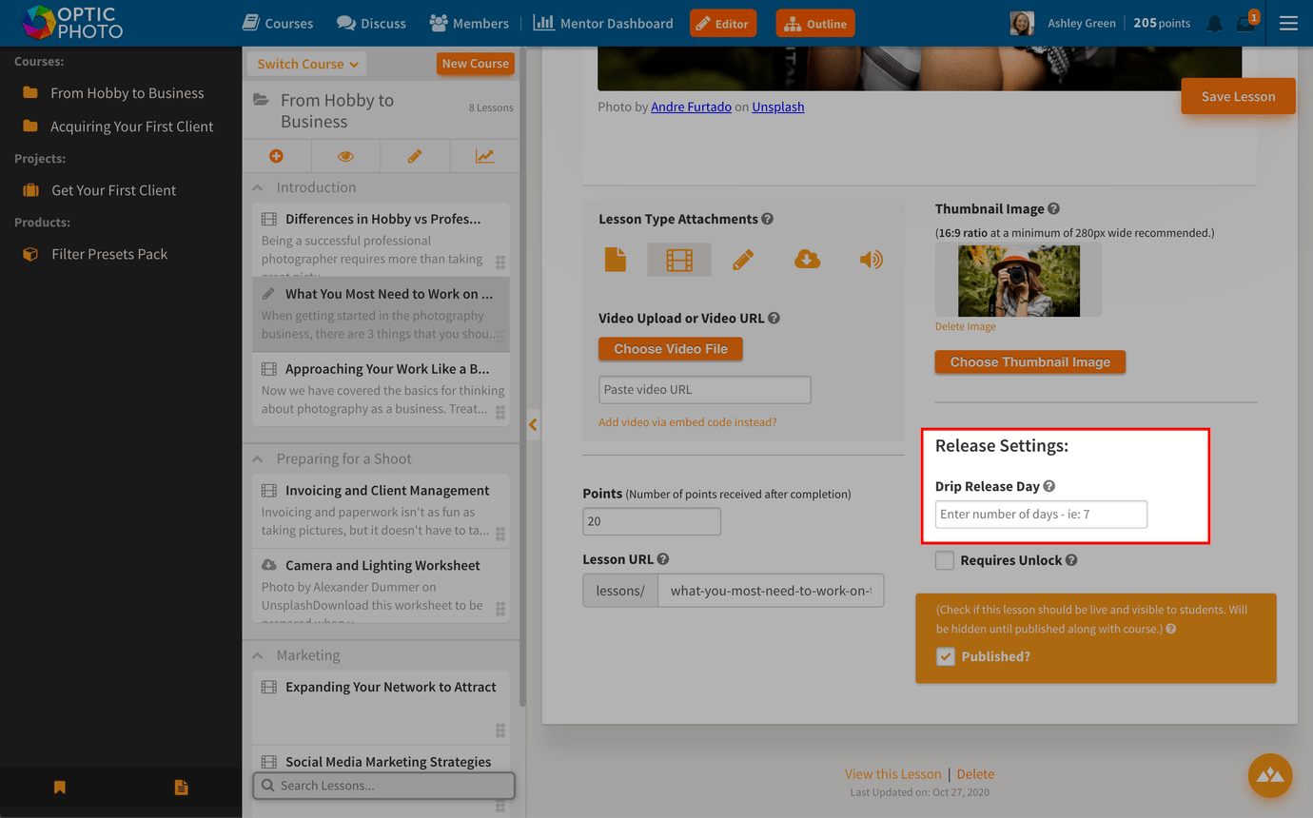Select the audio lesson attachment type icon
The height and width of the screenshot is (818, 1313).
tap(871, 259)
